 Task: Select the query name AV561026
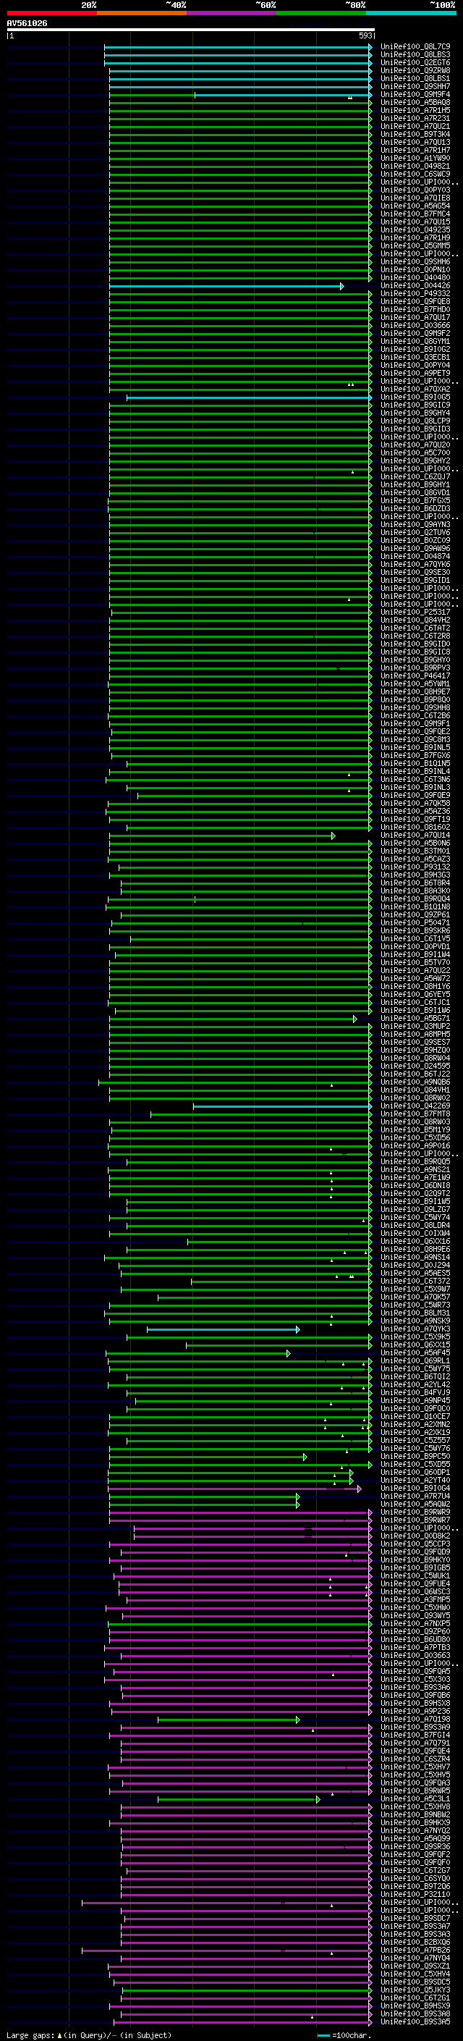coord(27,24)
